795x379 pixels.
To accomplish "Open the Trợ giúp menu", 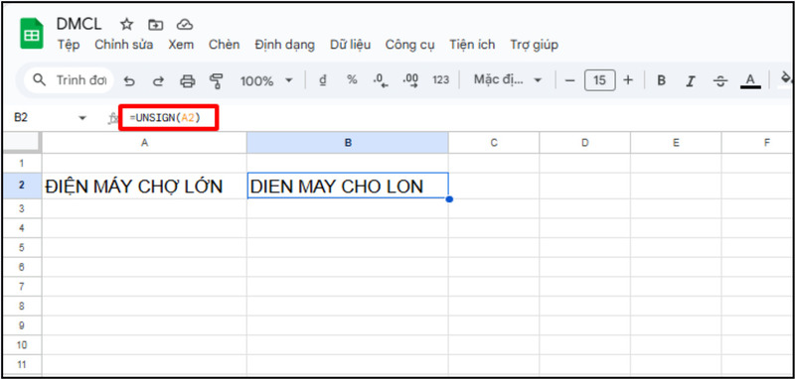I will click(534, 45).
